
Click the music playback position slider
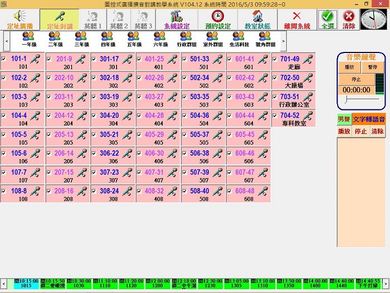[347, 99]
